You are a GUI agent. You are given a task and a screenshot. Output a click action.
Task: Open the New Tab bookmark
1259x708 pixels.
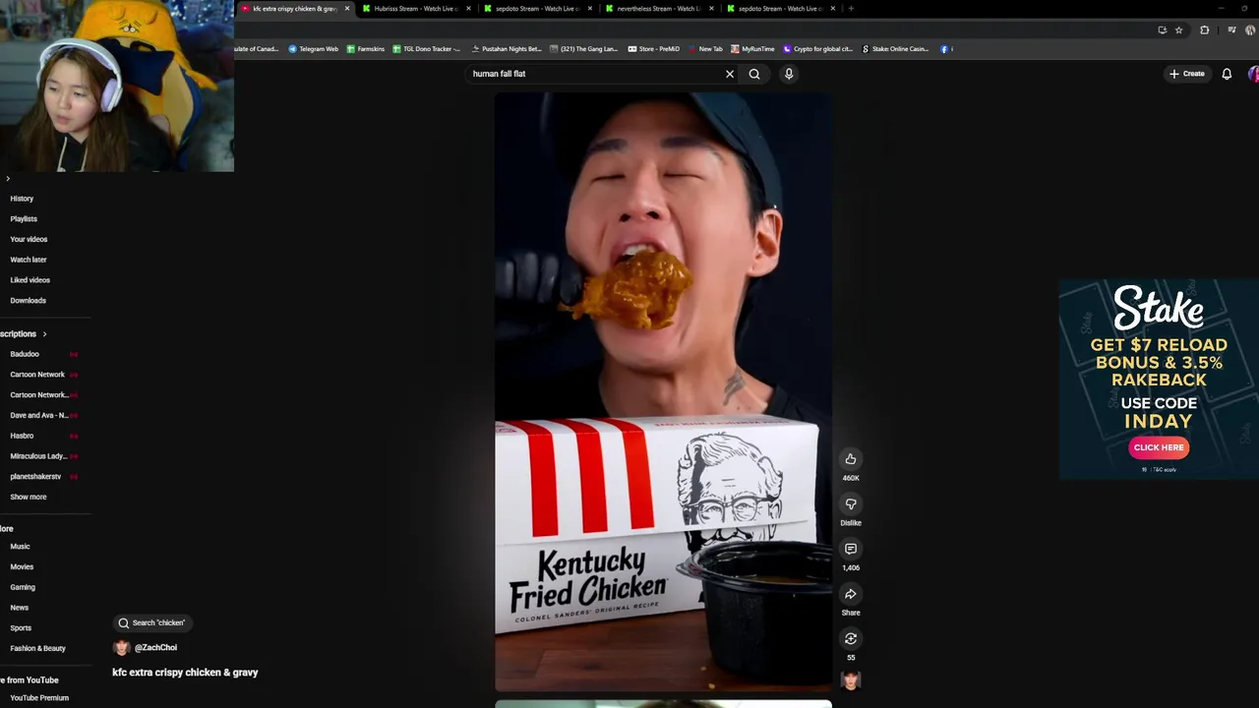[x=705, y=49]
